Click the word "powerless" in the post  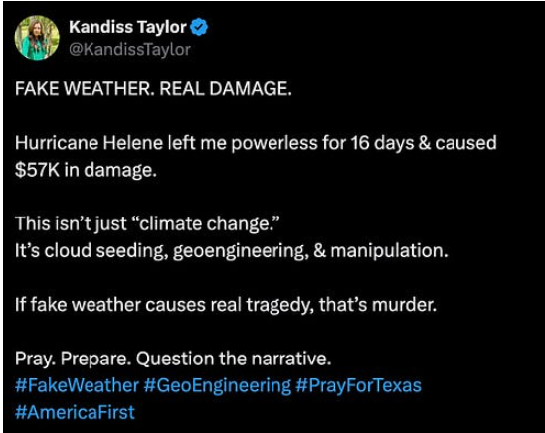(274, 143)
